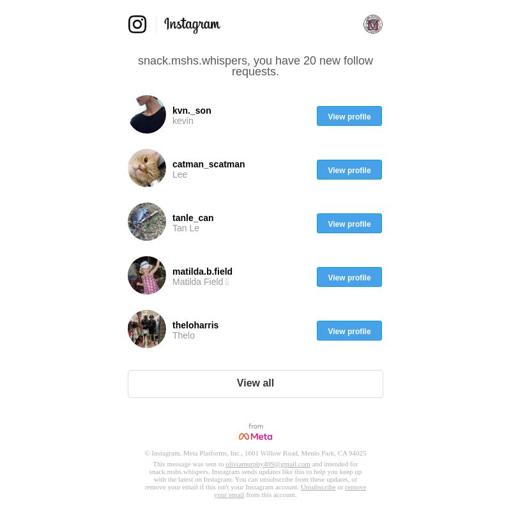Viewport: 511px width, 513px height.
Task: View profile of tanle_can
Action: click(x=349, y=224)
